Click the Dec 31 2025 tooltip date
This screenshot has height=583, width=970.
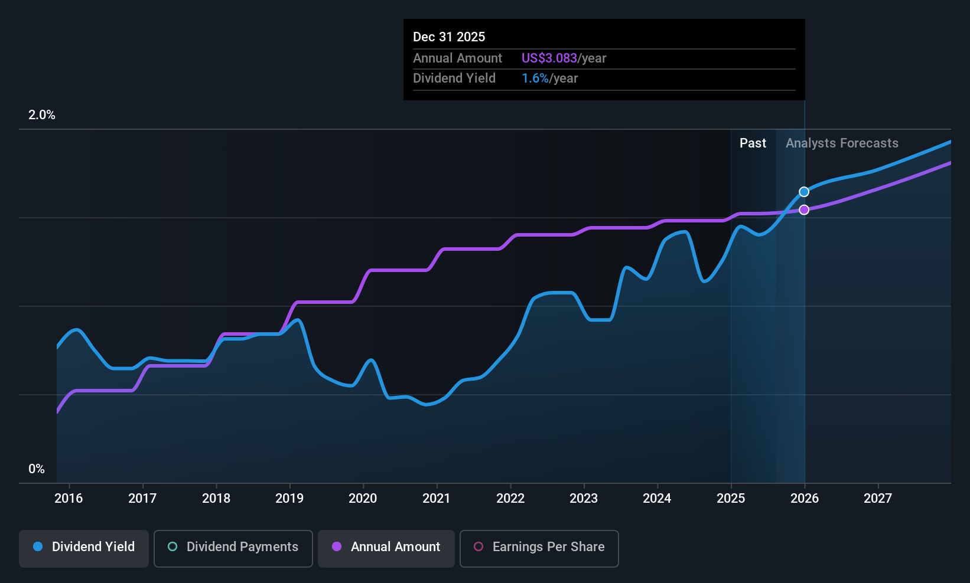449,37
